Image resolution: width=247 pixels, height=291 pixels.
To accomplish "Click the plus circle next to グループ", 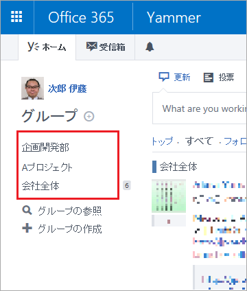I will [89, 117].
